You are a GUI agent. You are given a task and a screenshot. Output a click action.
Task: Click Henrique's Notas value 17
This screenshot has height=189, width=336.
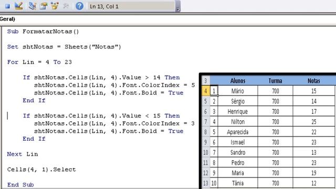coord(314,111)
